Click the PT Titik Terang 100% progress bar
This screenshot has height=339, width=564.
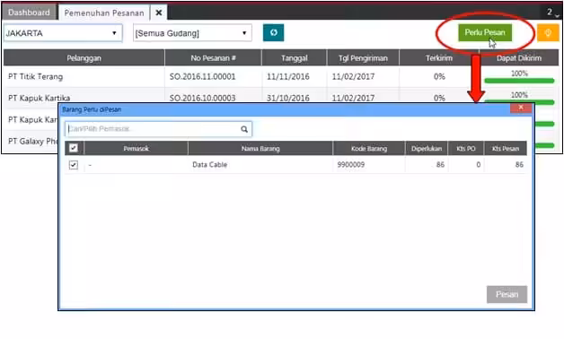[x=519, y=81]
